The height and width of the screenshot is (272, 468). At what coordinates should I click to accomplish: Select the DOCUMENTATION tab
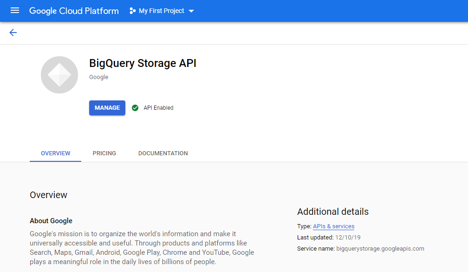(163, 153)
